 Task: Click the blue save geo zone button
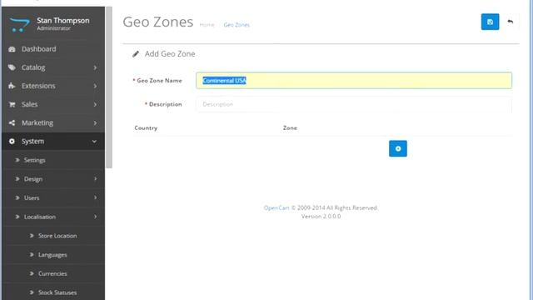click(x=490, y=22)
